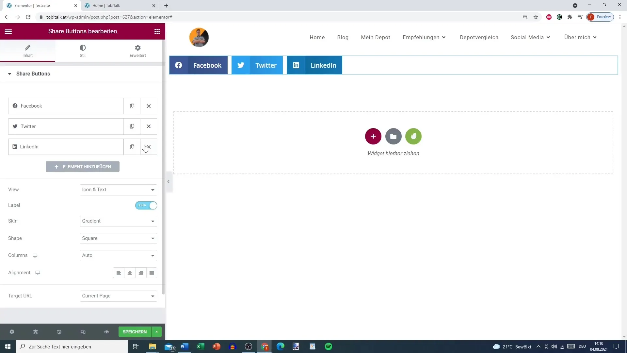The height and width of the screenshot is (353, 627).
Task: Open the Facebook item in repeater list
Action: pos(66,106)
